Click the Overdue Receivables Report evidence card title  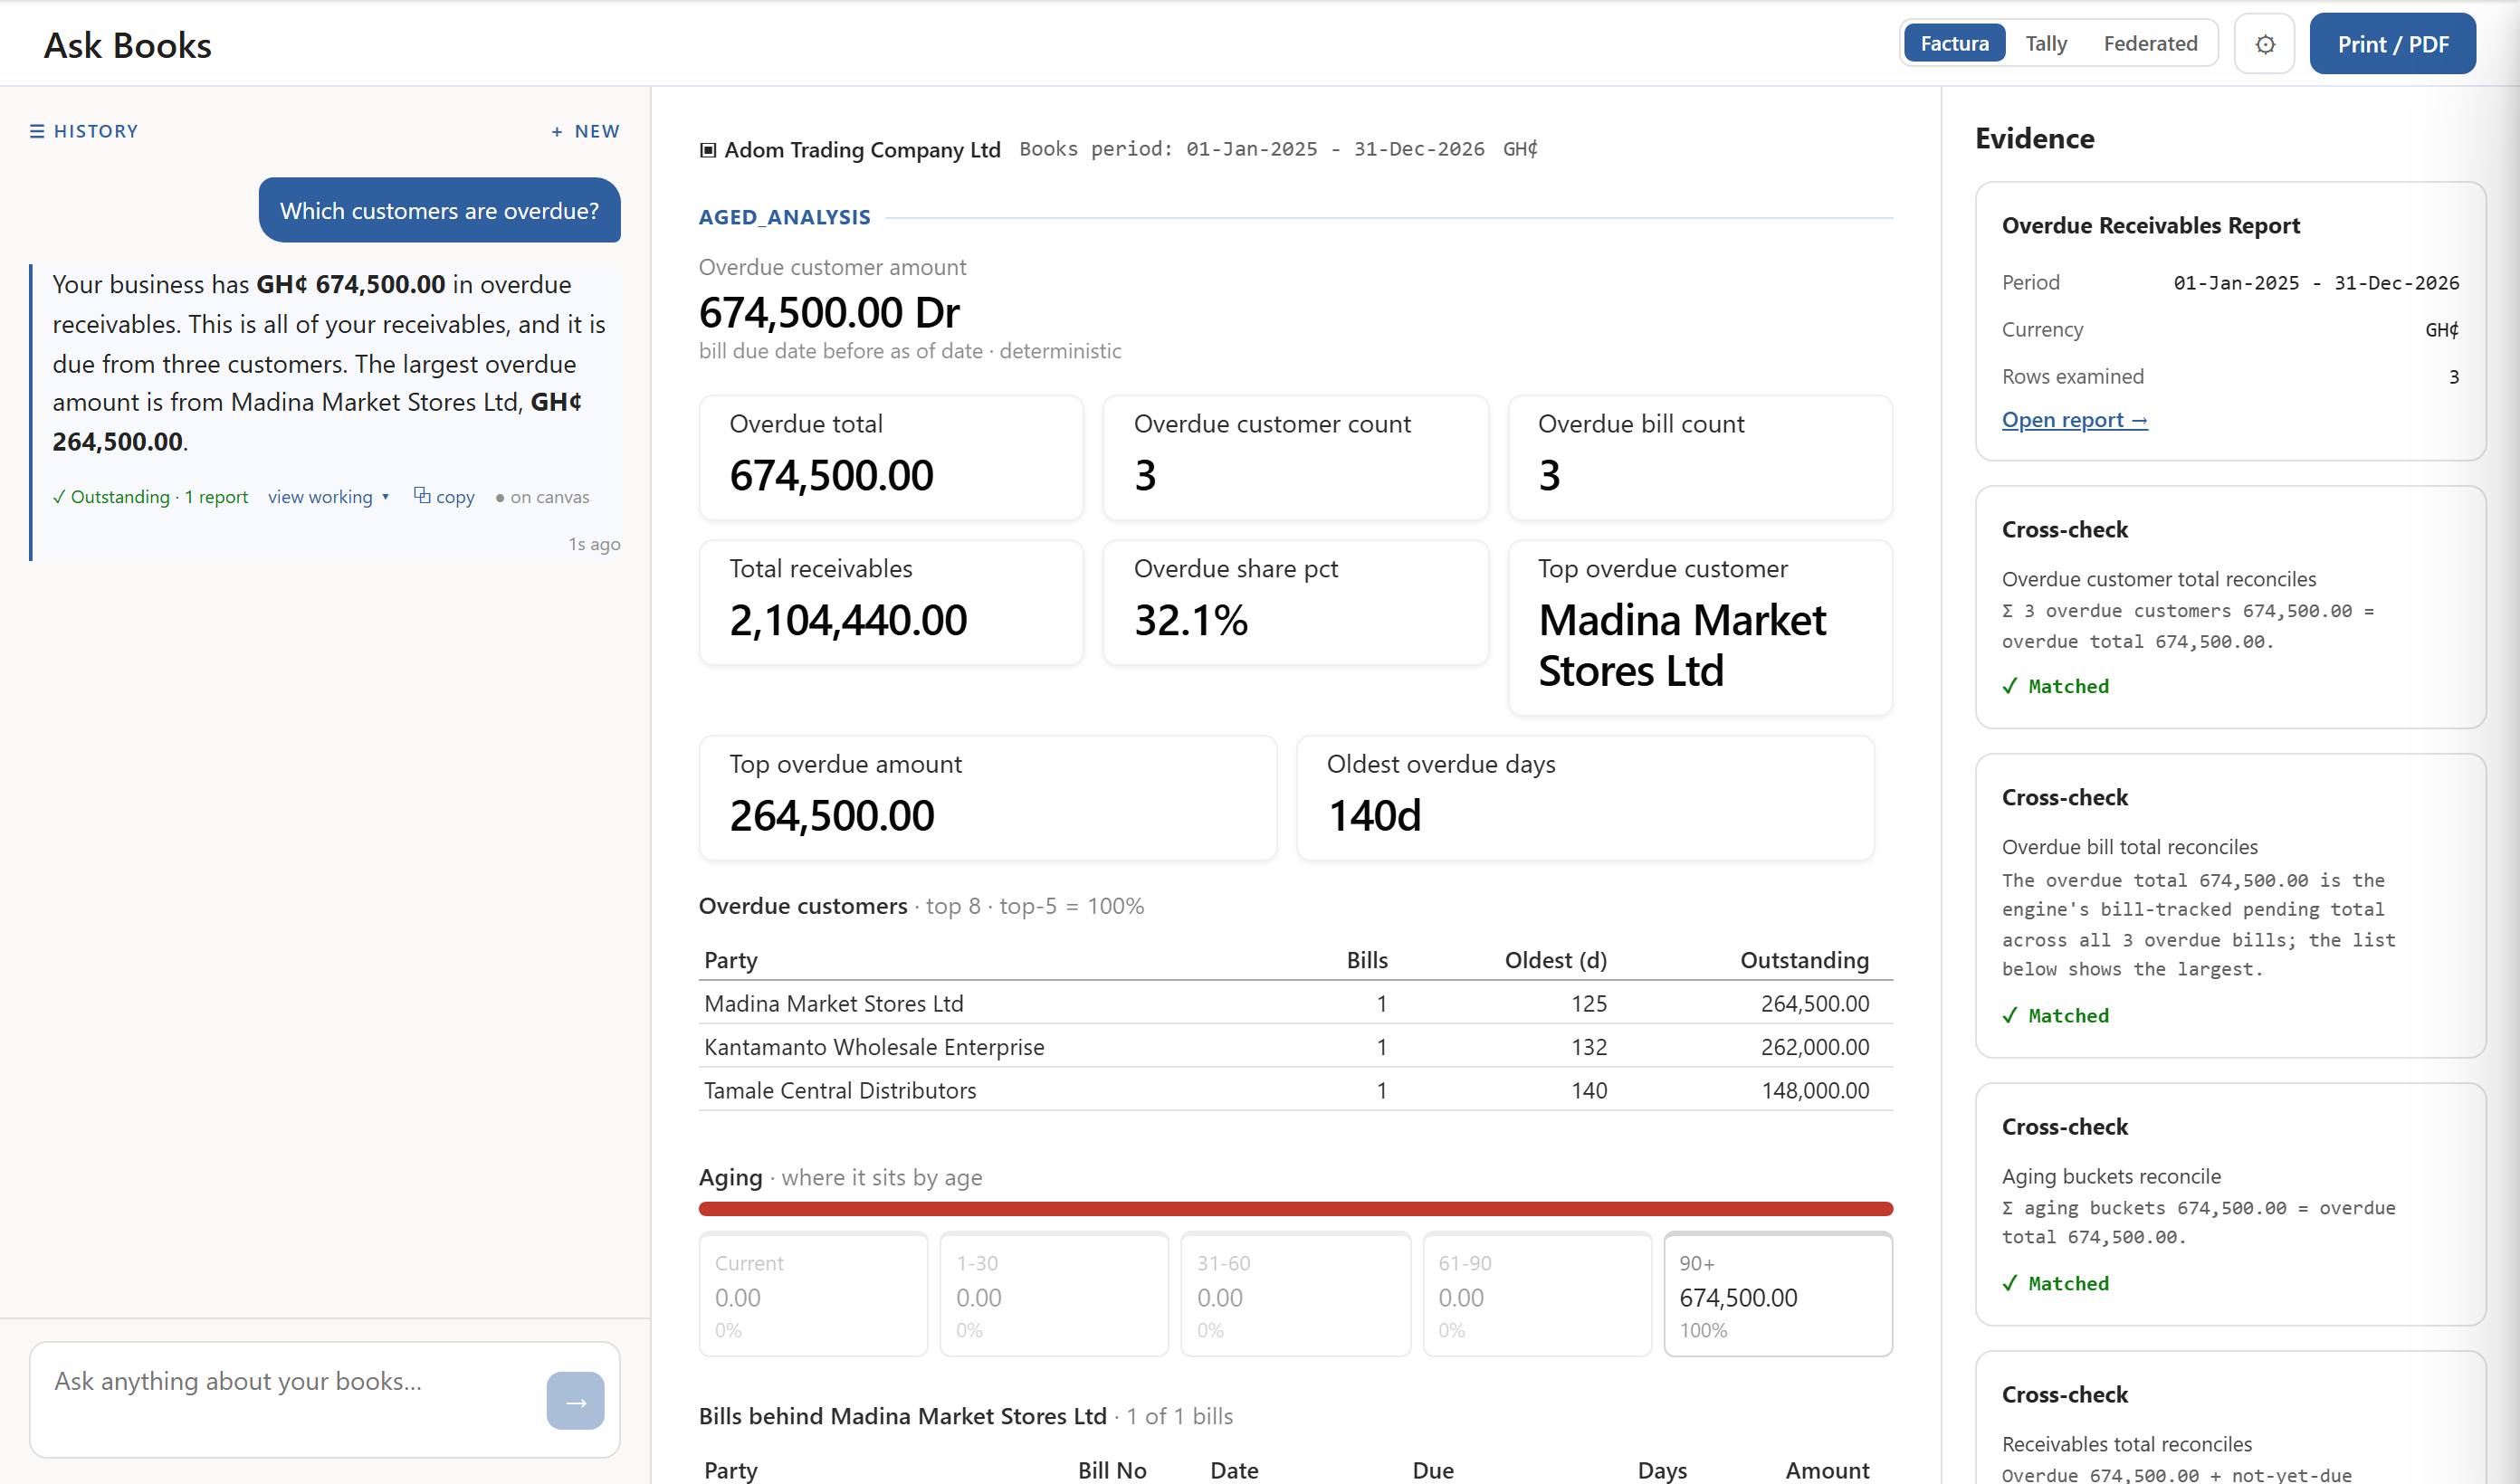(2151, 226)
